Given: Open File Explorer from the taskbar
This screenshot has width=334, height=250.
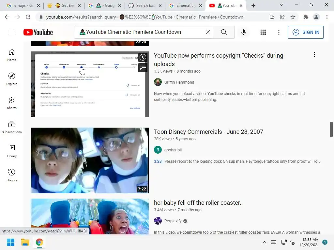Looking at the screenshot, I should [25, 242].
